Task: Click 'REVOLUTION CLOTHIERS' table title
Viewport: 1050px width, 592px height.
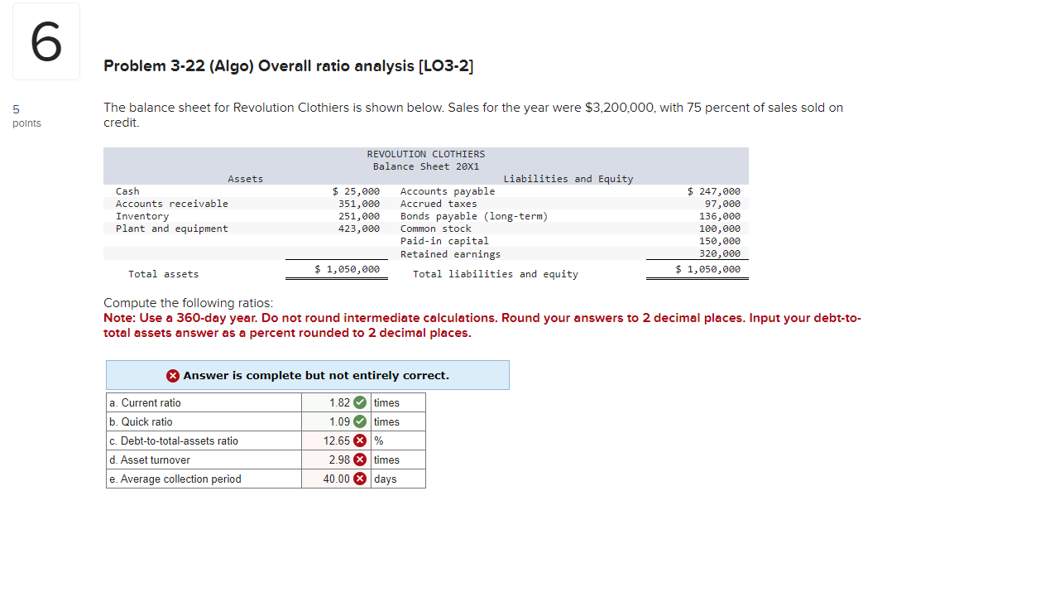Action: (x=426, y=154)
